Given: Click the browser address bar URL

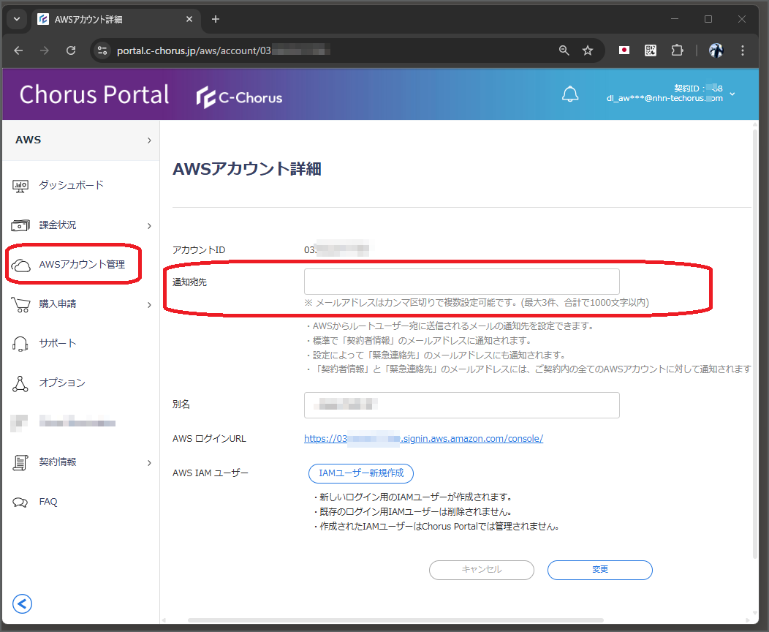Looking at the screenshot, I should pos(223,50).
